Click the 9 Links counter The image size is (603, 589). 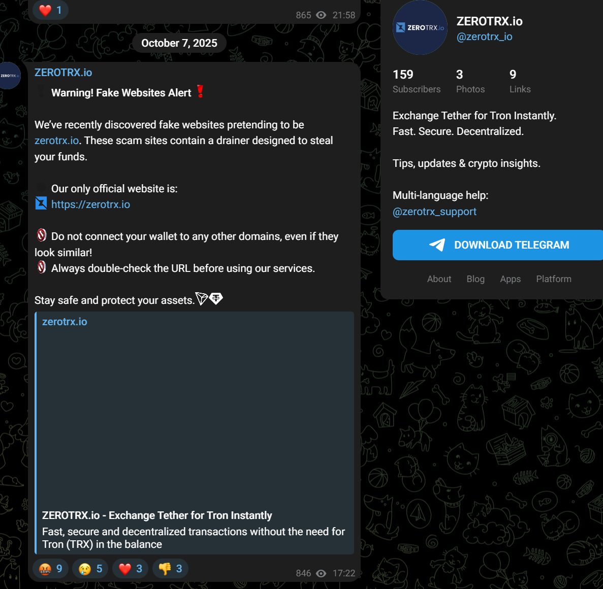click(520, 81)
